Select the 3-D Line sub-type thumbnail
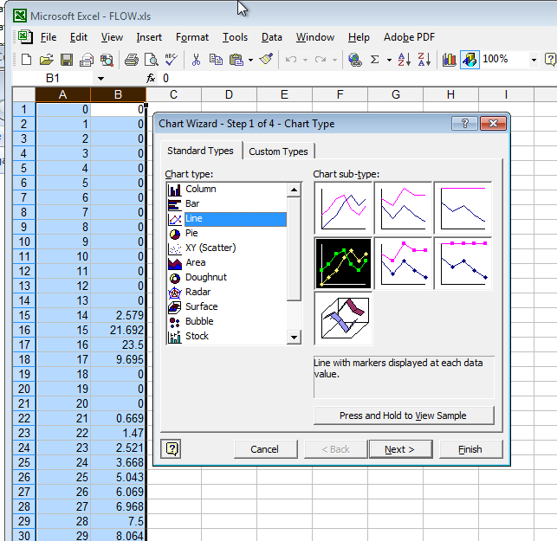557x541 pixels. (x=343, y=318)
